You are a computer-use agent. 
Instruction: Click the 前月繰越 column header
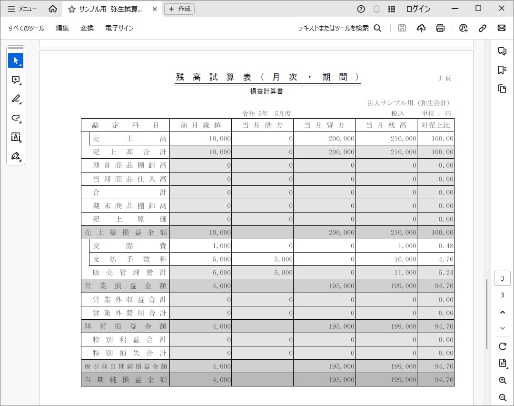pyautogui.click(x=201, y=125)
